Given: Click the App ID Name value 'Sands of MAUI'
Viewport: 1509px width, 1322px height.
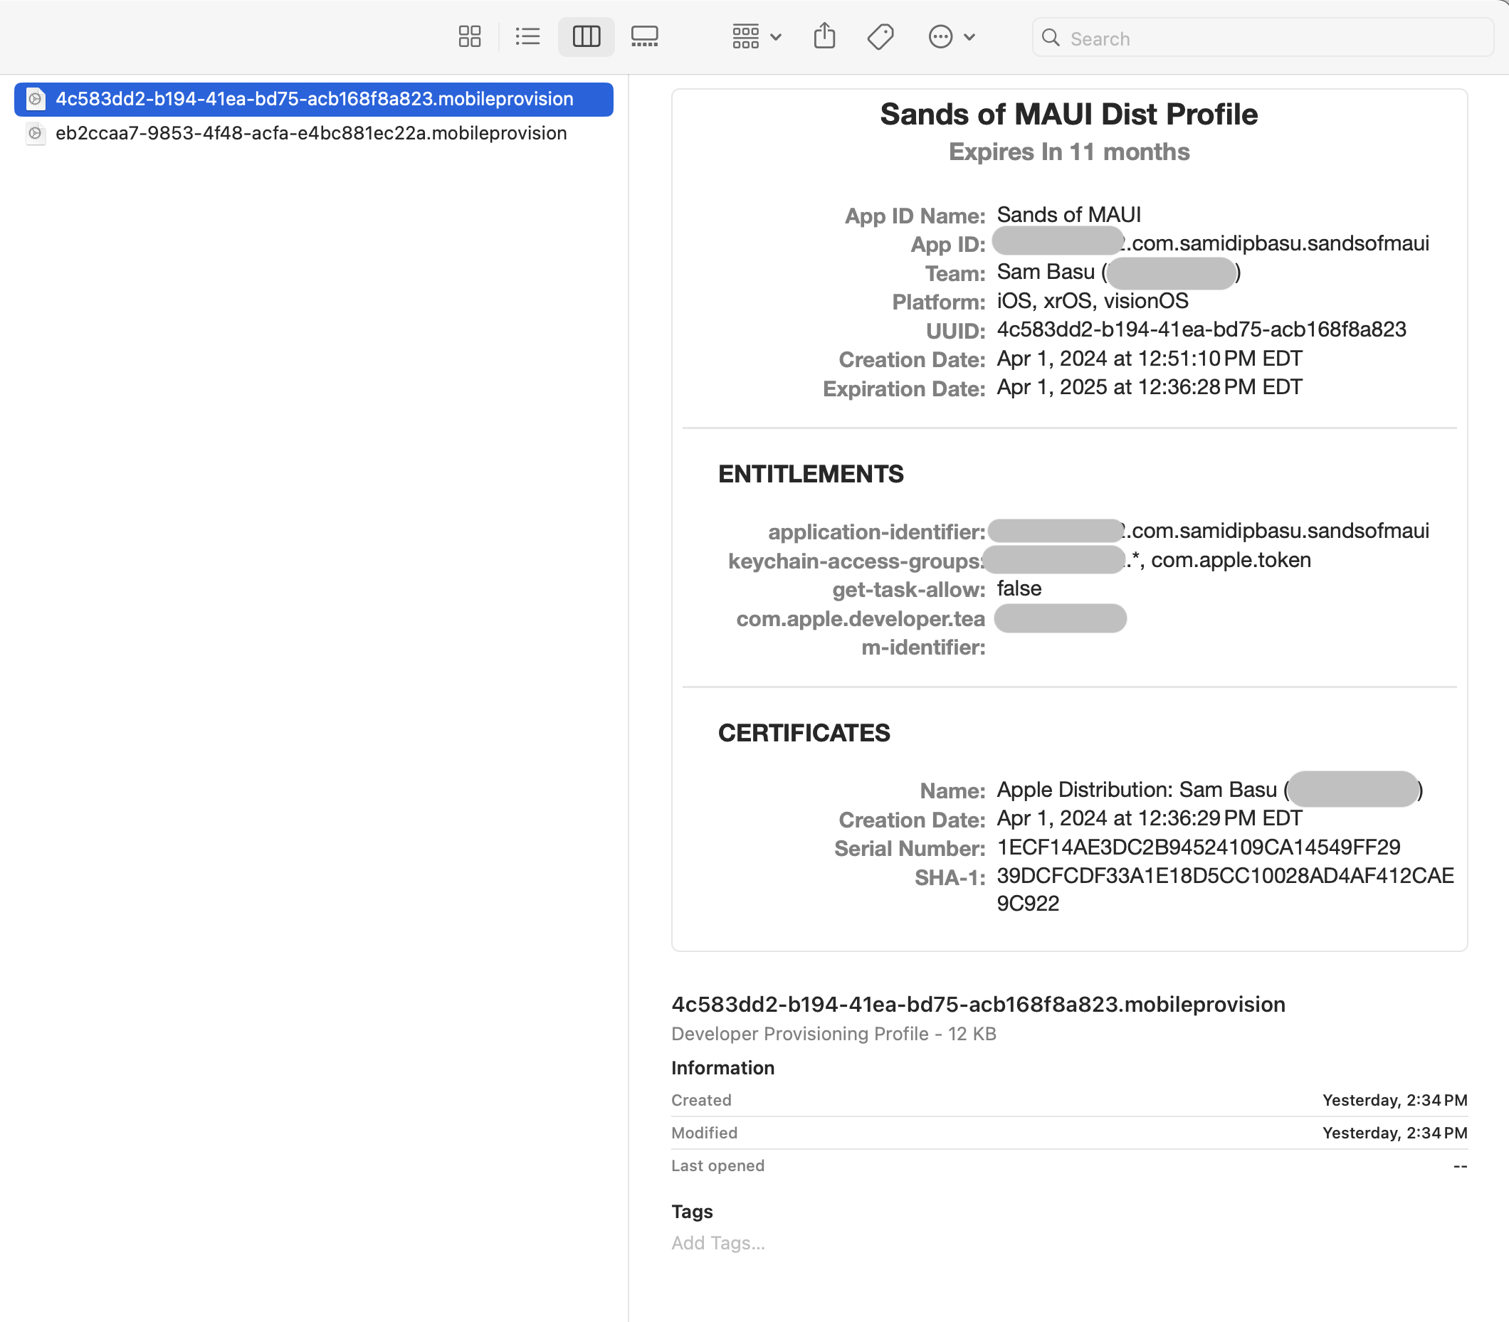Looking at the screenshot, I should [x=1069, y=215].
